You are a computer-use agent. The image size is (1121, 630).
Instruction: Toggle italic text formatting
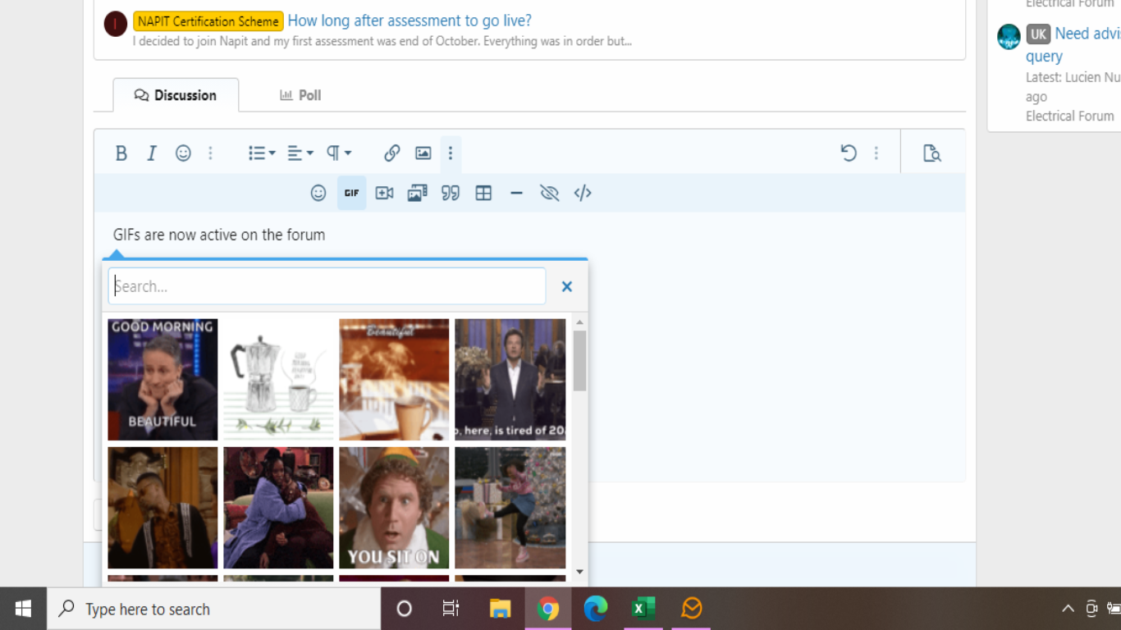coord(152,153)
